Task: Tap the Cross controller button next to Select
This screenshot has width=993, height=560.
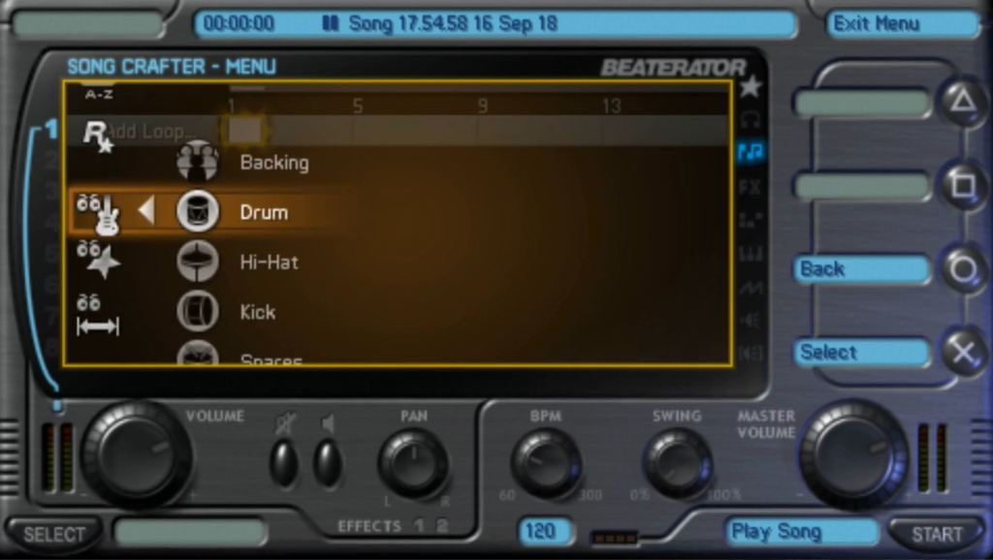Action: click(963, 353)
